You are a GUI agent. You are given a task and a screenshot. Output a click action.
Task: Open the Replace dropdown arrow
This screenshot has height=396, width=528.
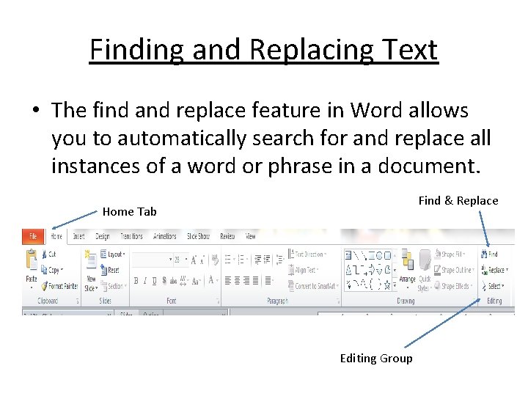(x=507, y=270)
